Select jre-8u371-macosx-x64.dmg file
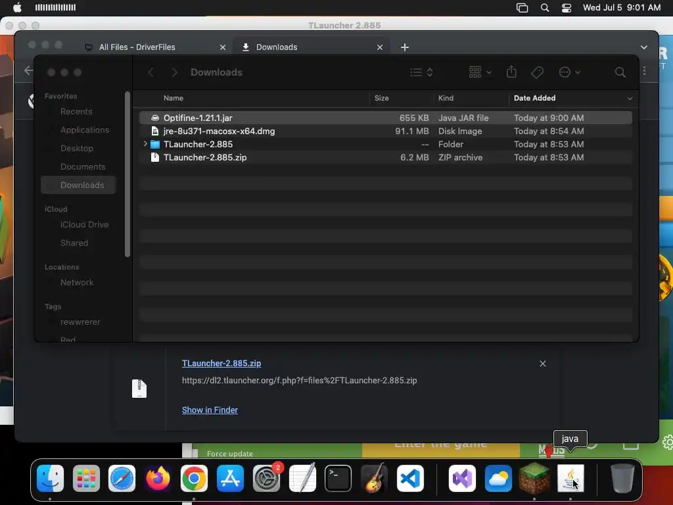673x505 pixels. click(x=385, y=131)
